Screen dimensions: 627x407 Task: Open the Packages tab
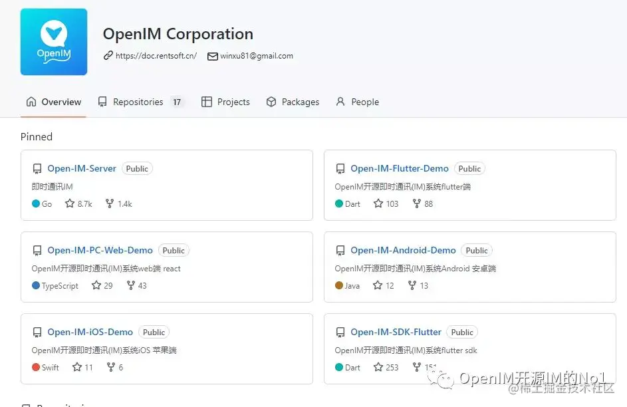[x=293, y=102]
